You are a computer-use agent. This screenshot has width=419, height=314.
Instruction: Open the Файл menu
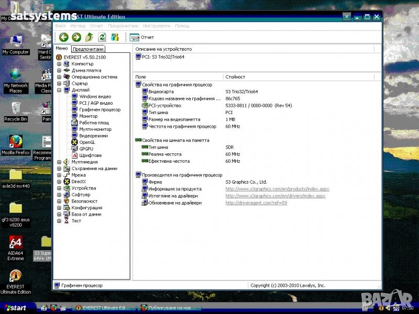point(60,26)
